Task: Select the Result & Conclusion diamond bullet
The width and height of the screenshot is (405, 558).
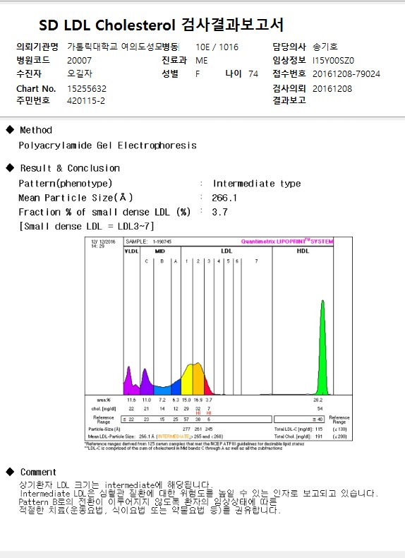Action: pos(11,167)
